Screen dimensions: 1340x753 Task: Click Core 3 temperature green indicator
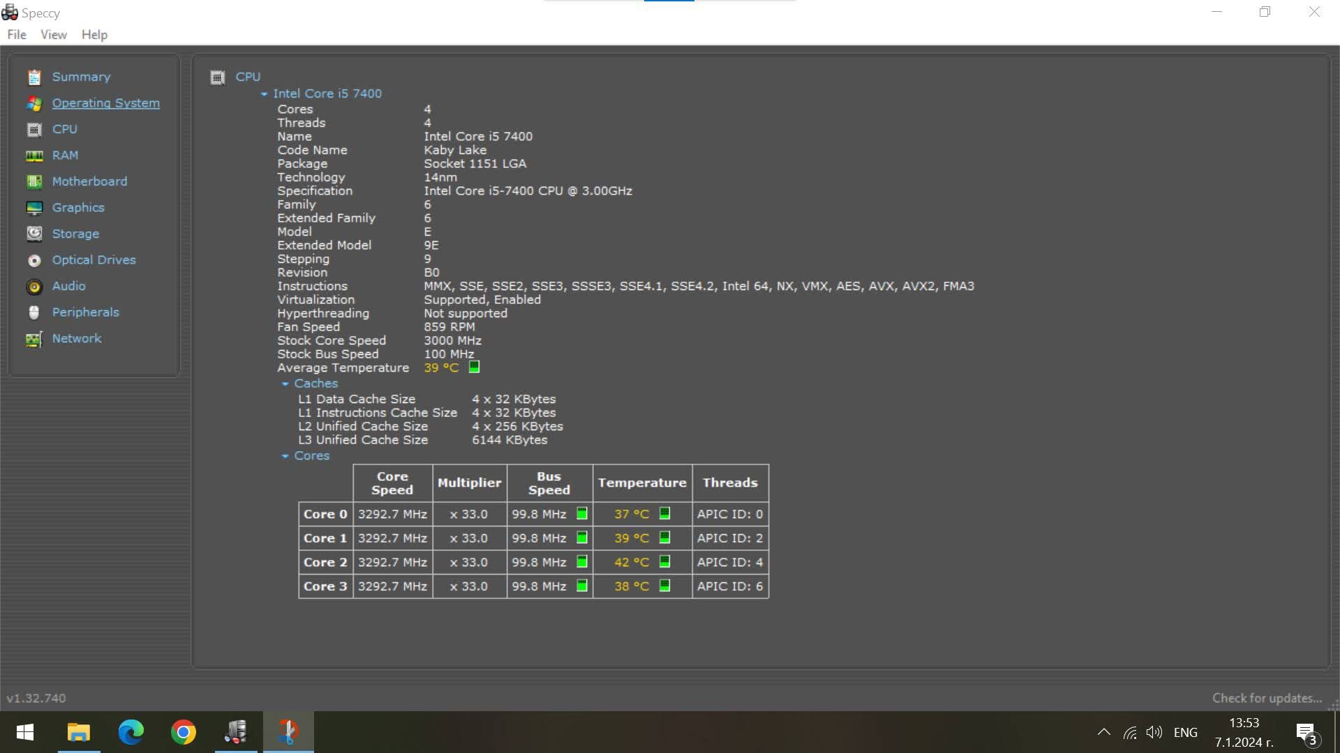point(664,586)
